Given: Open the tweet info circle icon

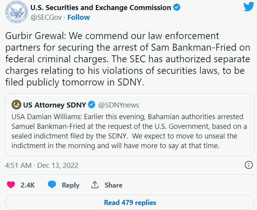Looking at the screenshot, I should click(x=249, y=165).
